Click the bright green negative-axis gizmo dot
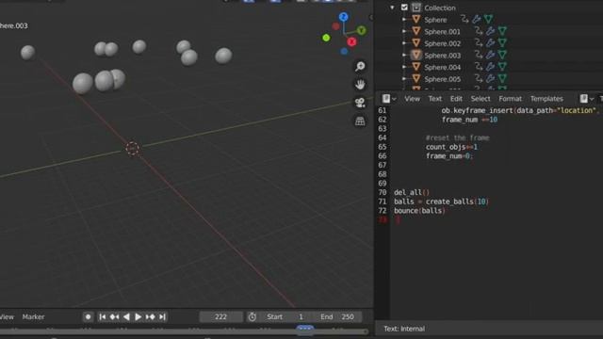The height and width of the screenshot is (339, 603). 326,38
